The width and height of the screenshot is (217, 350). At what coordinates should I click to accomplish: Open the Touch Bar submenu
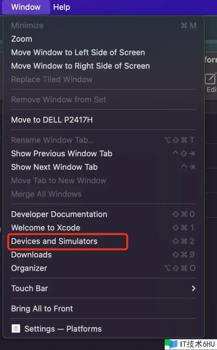104,288
